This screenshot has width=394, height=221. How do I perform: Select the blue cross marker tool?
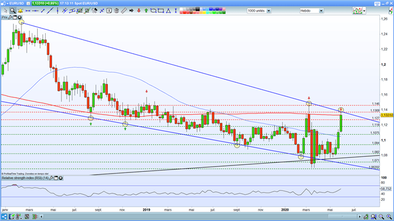tap(102, 11)
